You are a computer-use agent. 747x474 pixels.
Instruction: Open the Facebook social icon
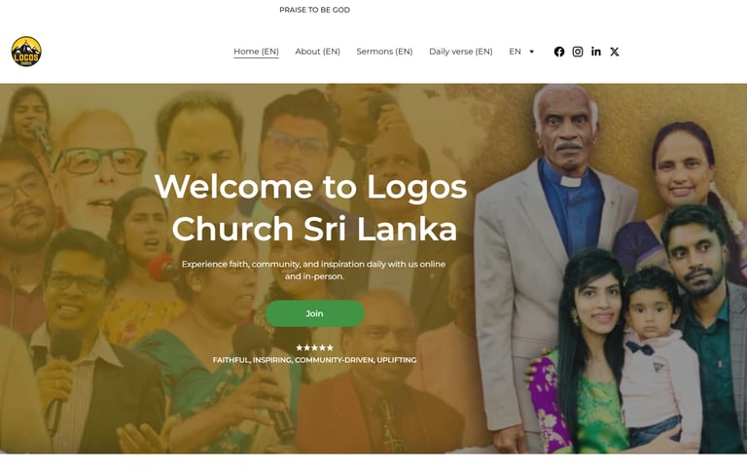559,52
